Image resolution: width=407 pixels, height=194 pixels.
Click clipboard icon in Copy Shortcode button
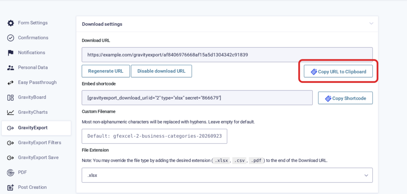[x=328, y=98]
